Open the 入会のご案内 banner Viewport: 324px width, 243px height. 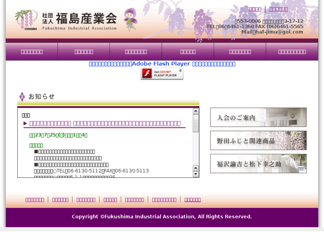click(258, 117)
